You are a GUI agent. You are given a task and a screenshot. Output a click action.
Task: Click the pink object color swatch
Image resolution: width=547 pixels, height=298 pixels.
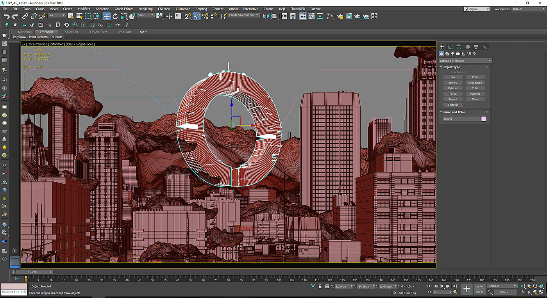[483, 119]
